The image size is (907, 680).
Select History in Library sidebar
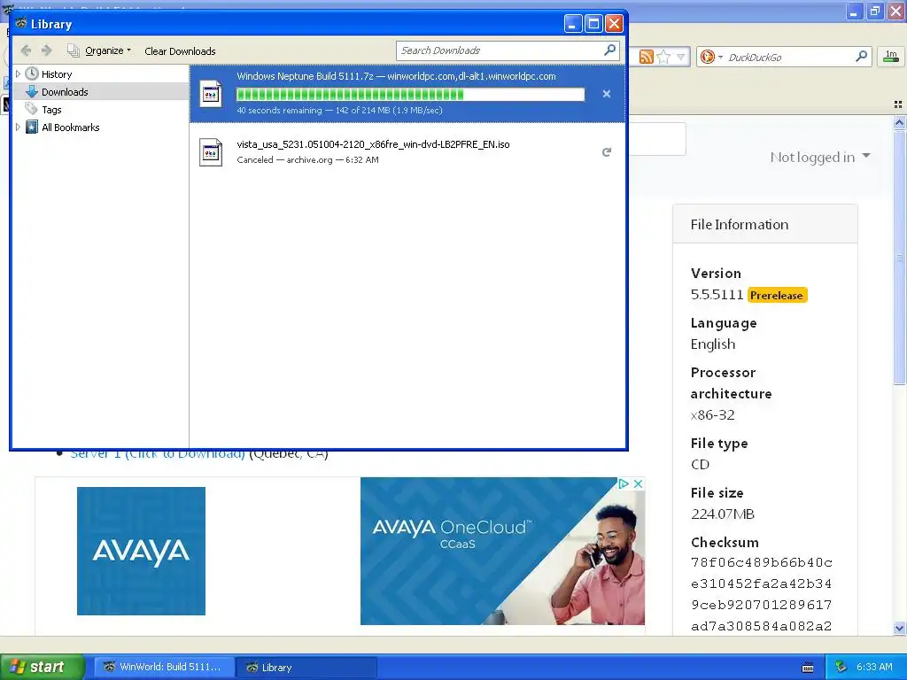pos(57,74)
